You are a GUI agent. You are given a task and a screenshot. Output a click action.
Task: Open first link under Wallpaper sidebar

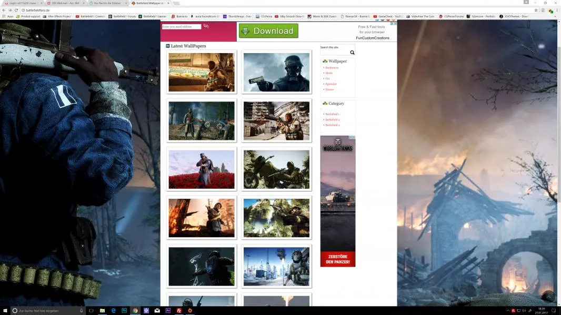(332, 68)
